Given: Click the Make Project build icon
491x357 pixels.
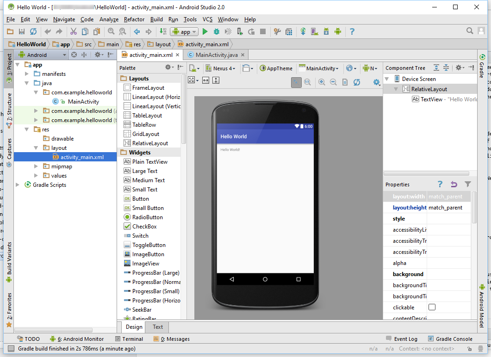Looking at the screenshot, I should pos(163,31).
